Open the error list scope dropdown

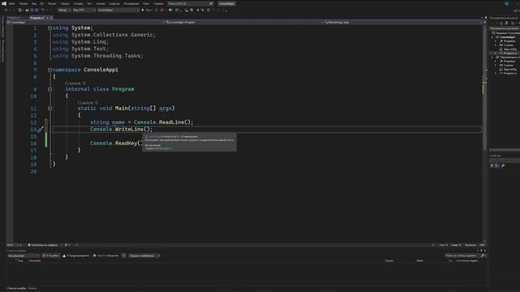24,255
